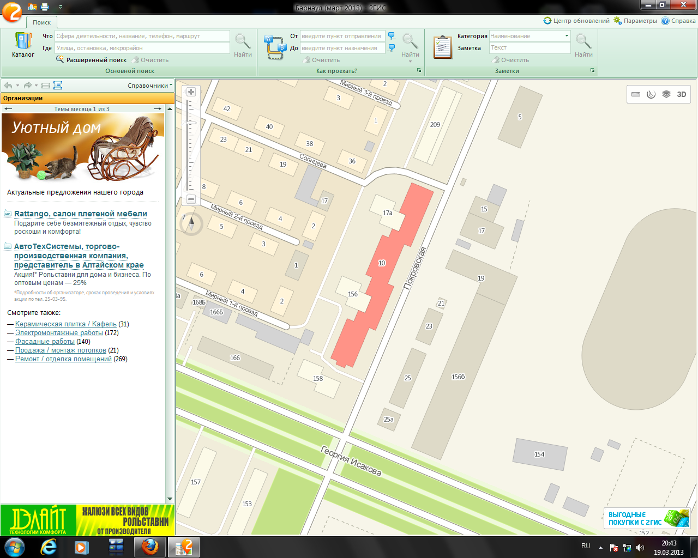698x558 pixels.
Task: Open the map layers icon
Action: [666, 94]
